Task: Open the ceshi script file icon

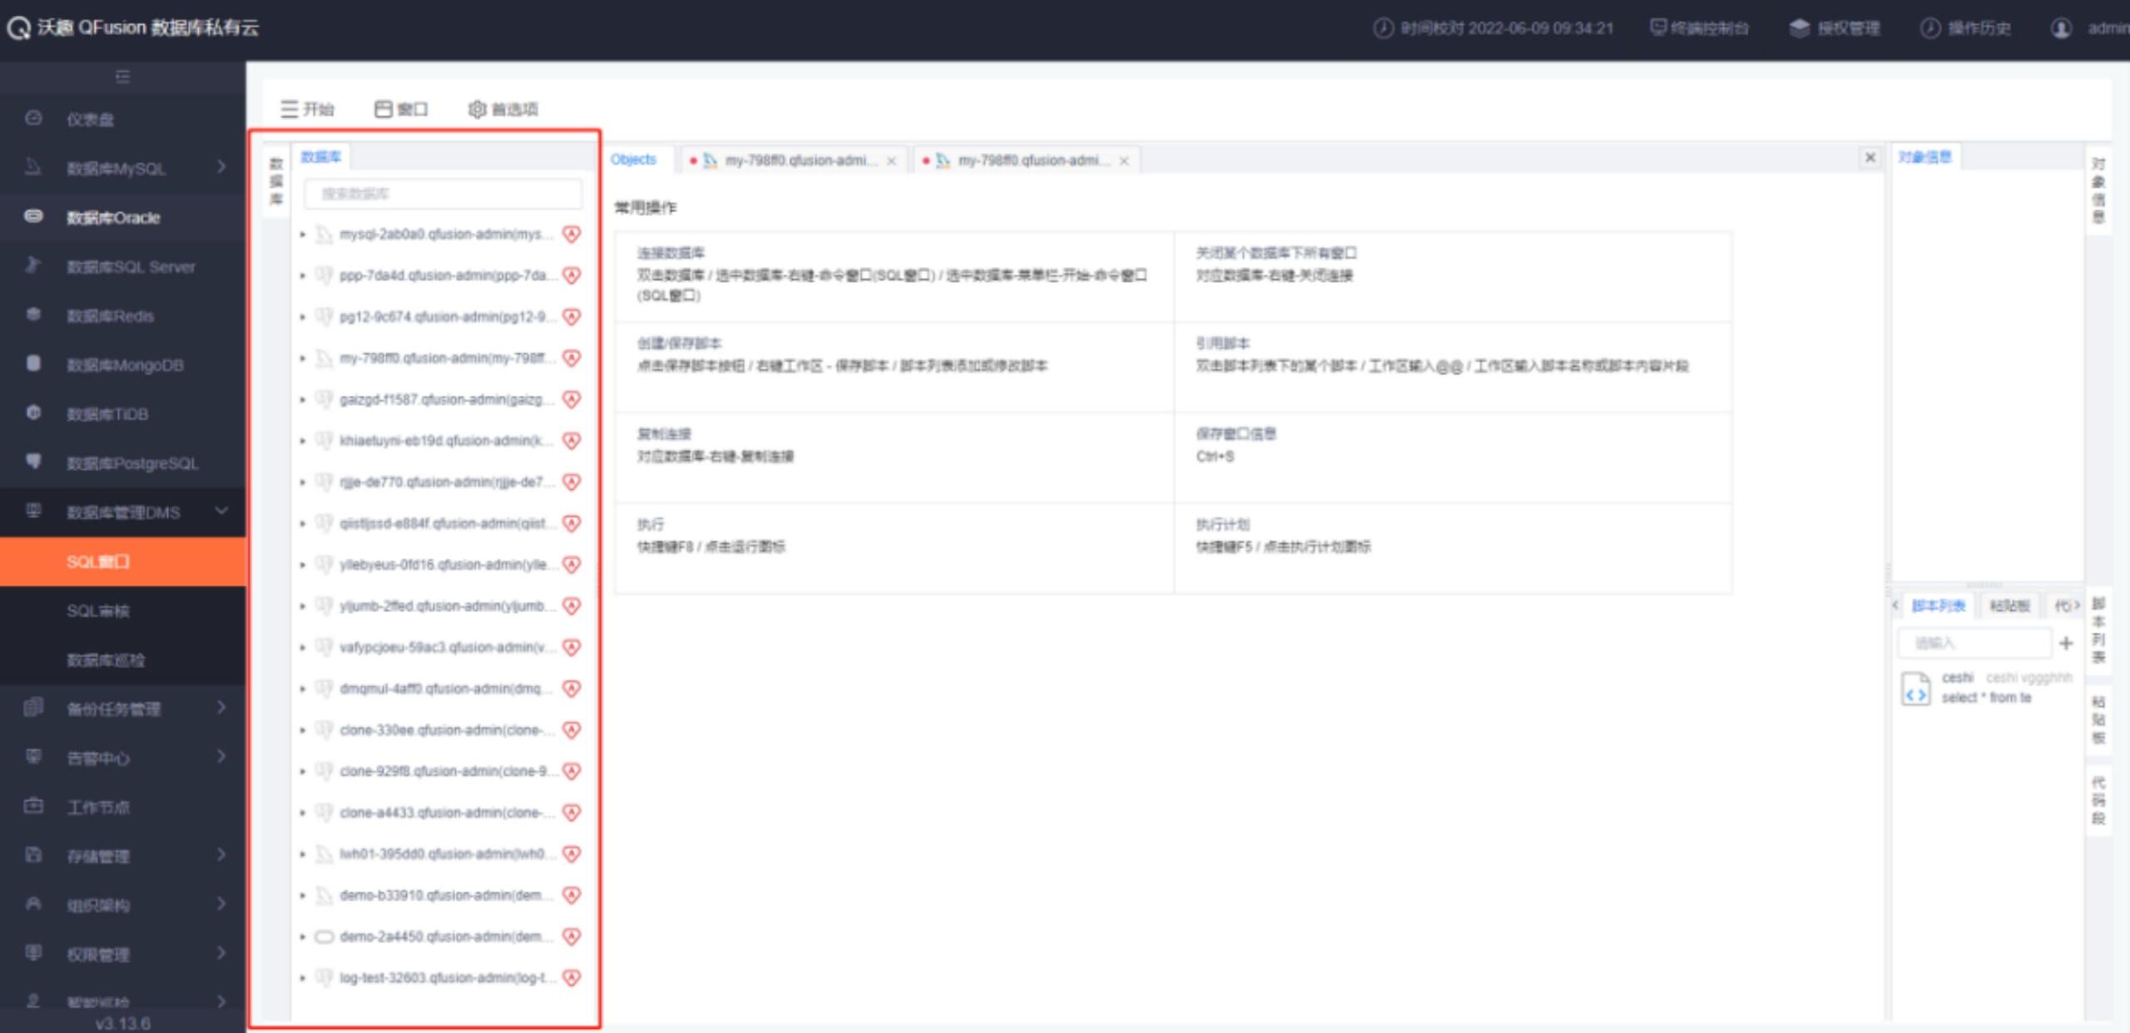Action: pyautogui.click(x=1915, y=689)
